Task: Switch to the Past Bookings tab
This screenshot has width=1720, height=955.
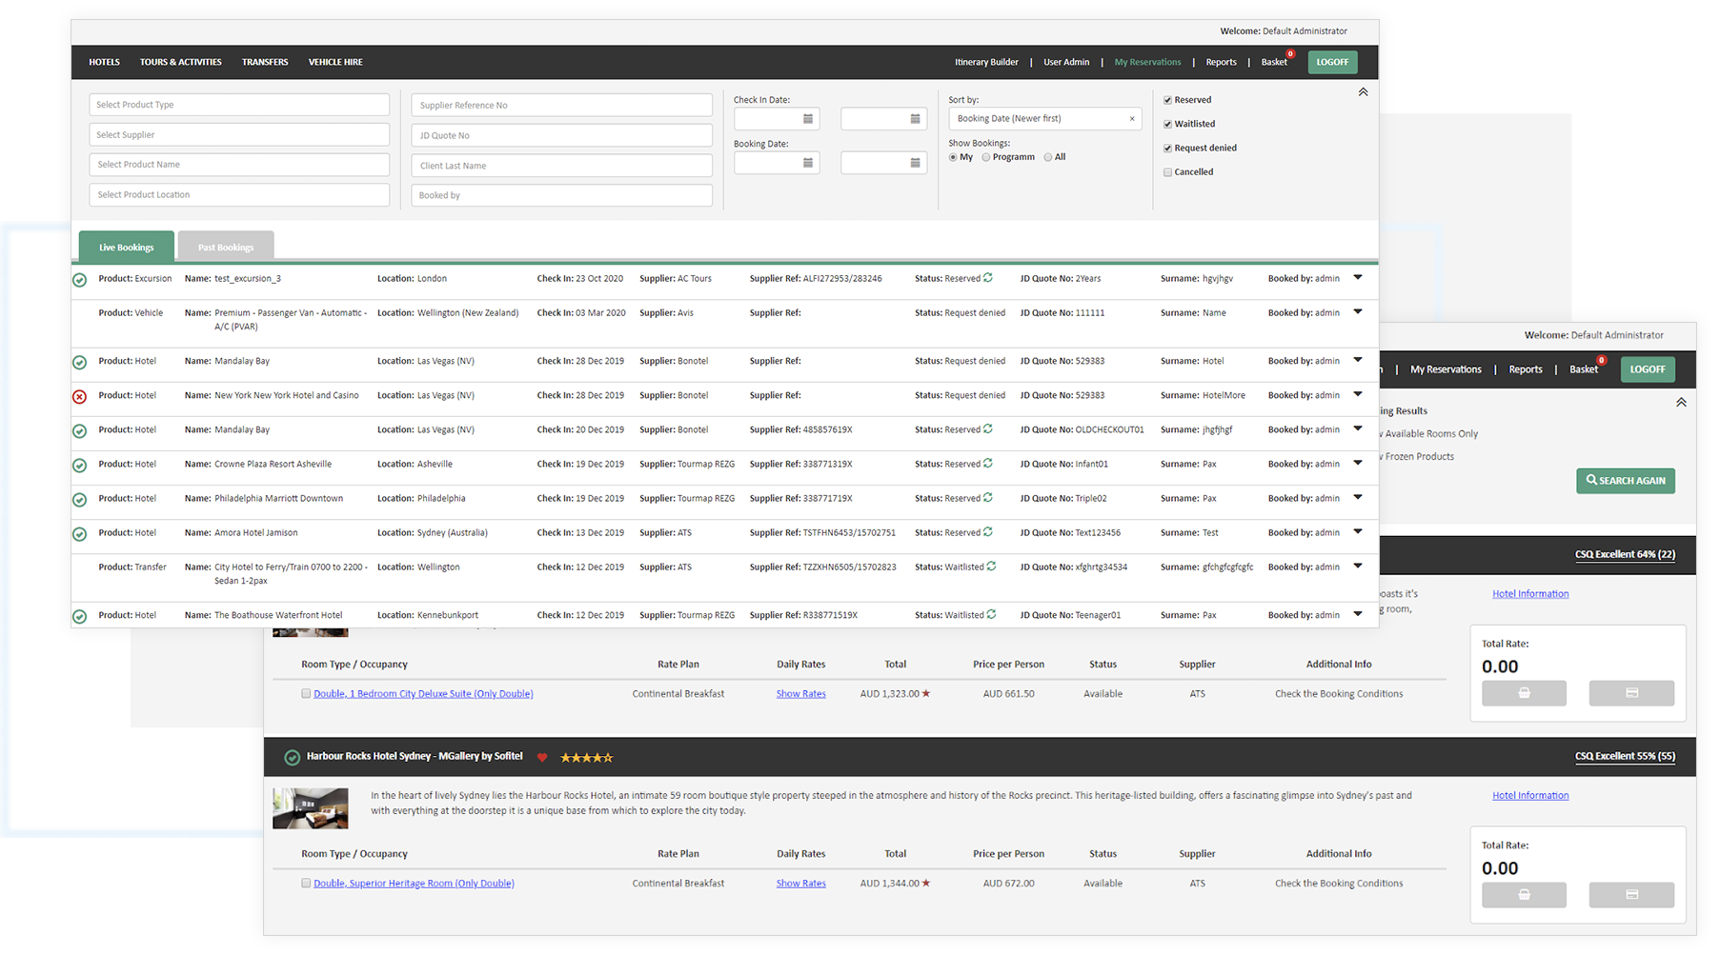Action: (x=226, y=246)
